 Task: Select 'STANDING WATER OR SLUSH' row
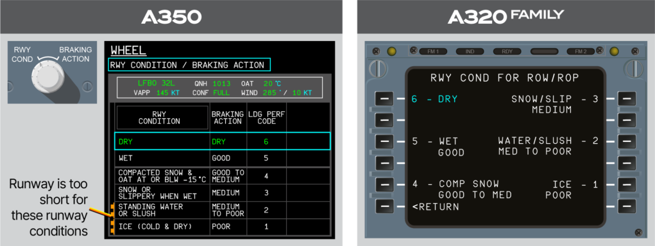coord(222,210)
